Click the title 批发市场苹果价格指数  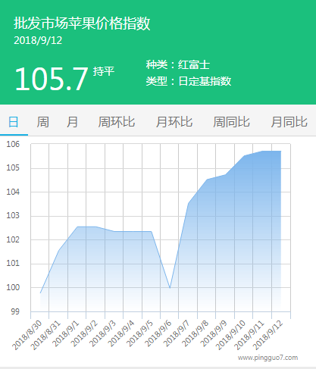point(82,23)
